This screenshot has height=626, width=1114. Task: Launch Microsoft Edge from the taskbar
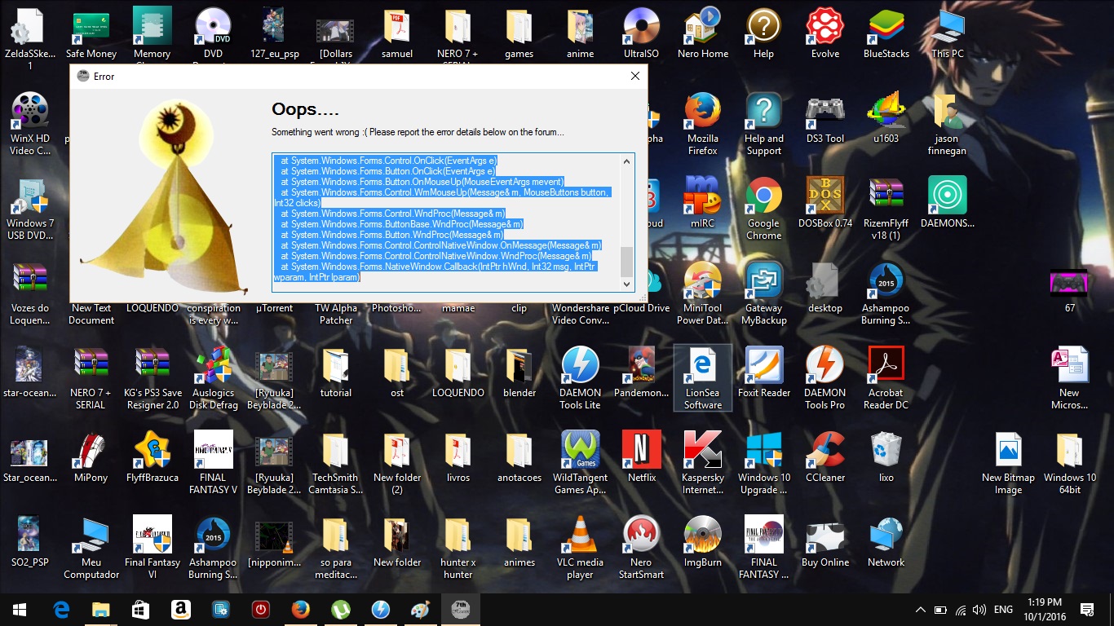coord(61,610)
